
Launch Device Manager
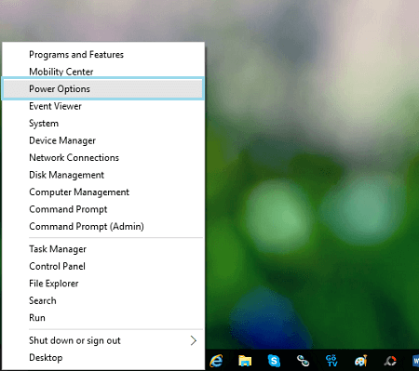point(103,140)
